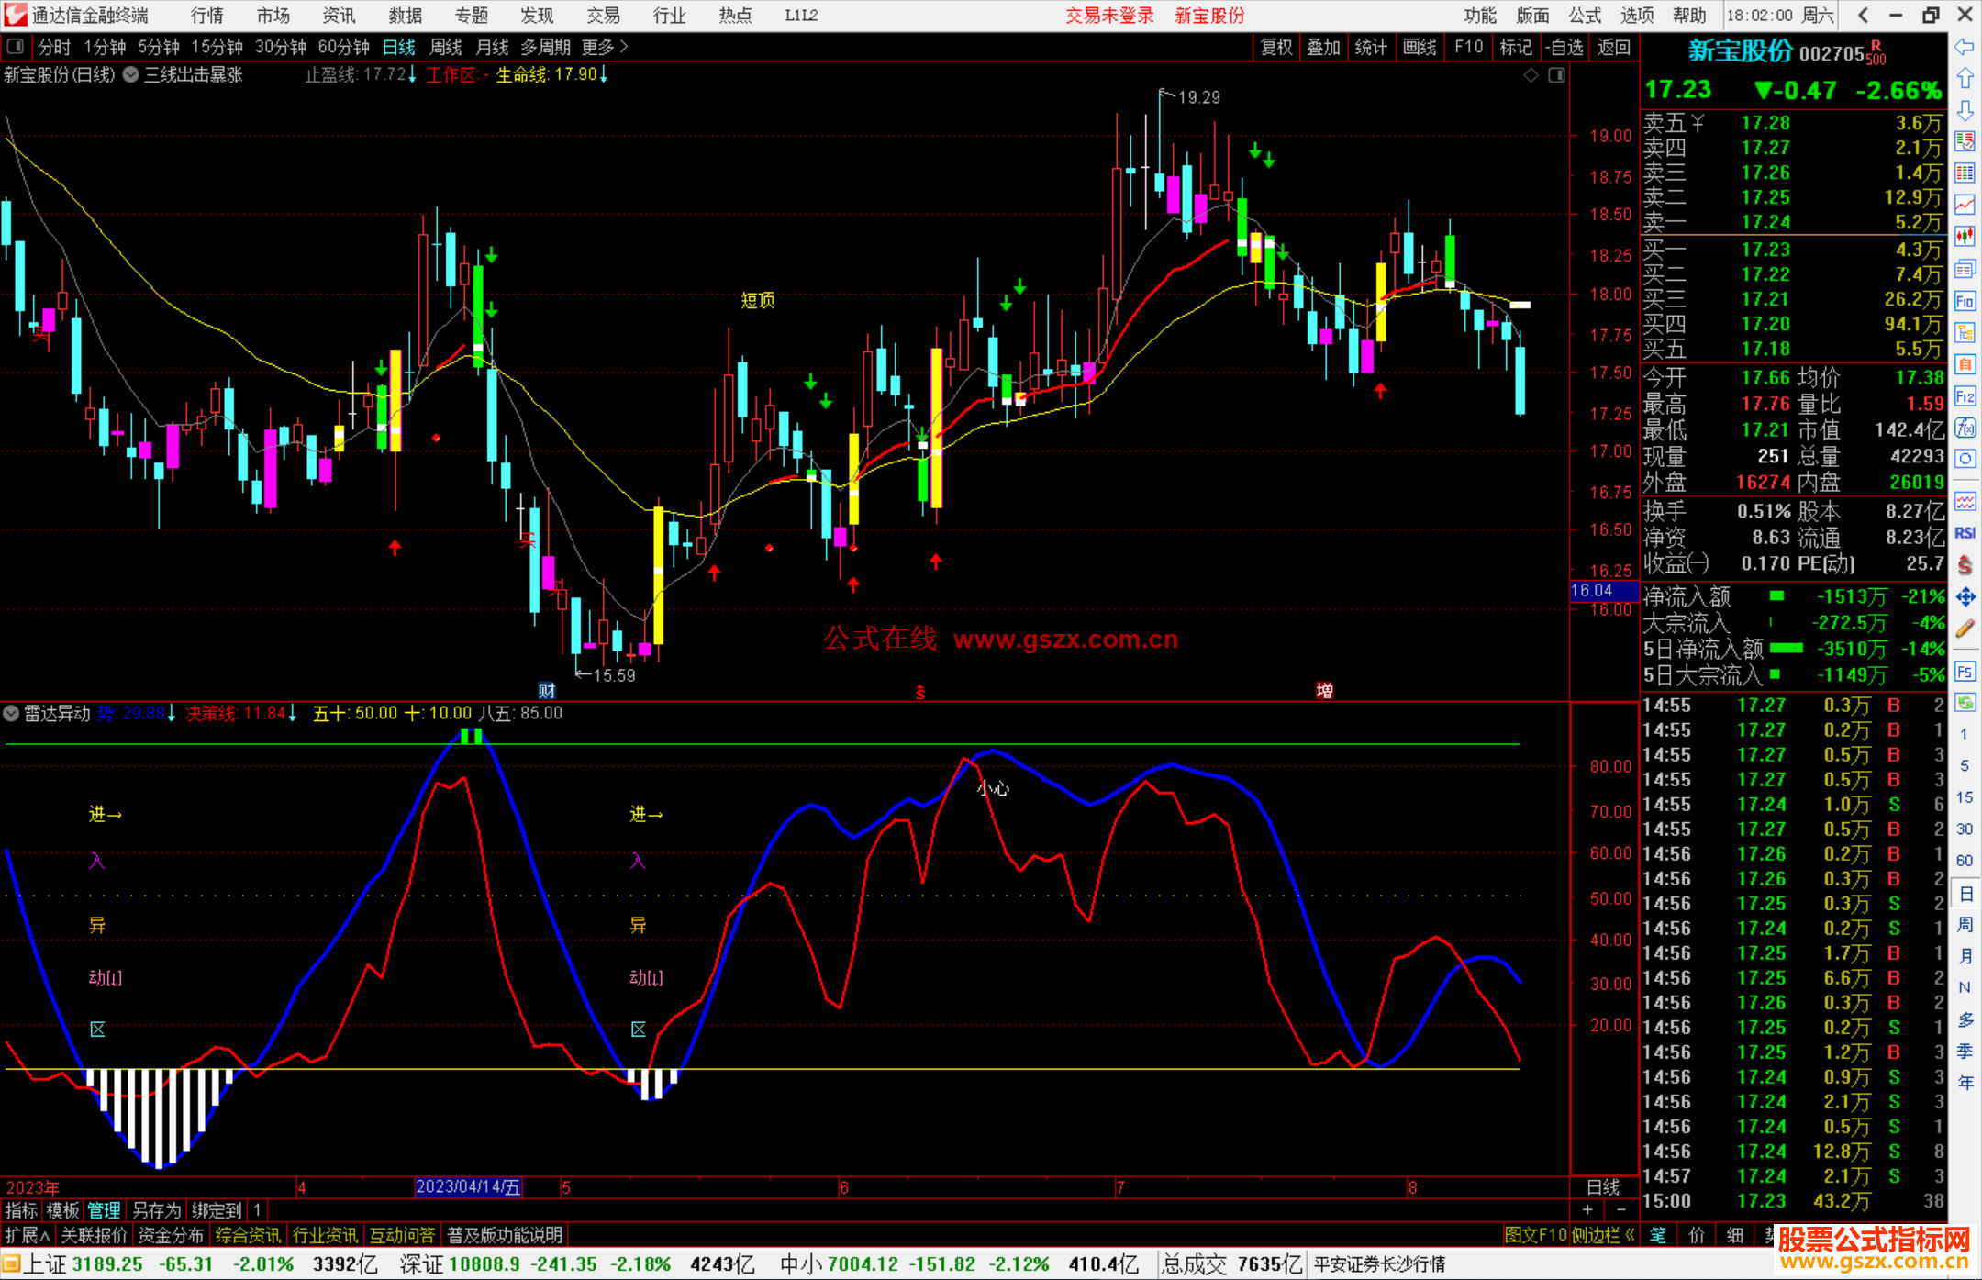This screenshot has height=1280, width=1982.
Task: Click the RSI indicator sidebar icon
Action: click(x=1965, y=533)
